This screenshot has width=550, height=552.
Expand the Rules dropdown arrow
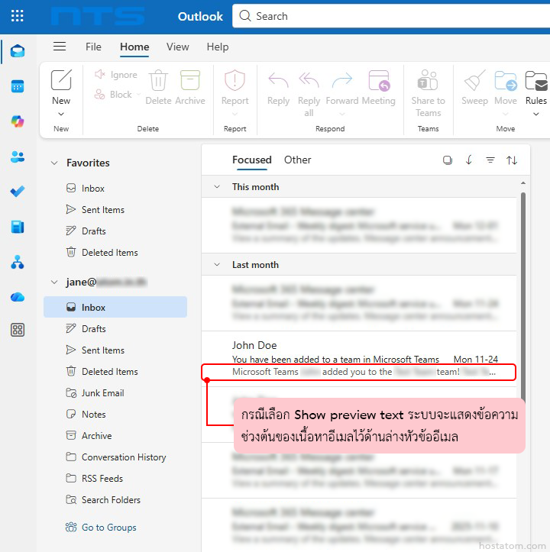pyautogui.click(x=536, y=114)
